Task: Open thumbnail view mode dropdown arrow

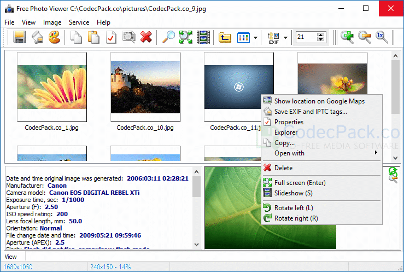Action: (255, 38)
